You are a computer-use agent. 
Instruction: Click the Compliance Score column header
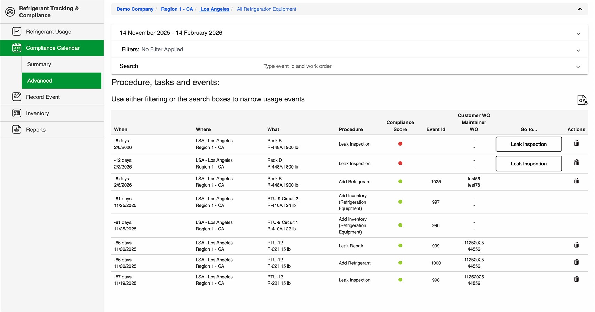click(x=400, y=126)
